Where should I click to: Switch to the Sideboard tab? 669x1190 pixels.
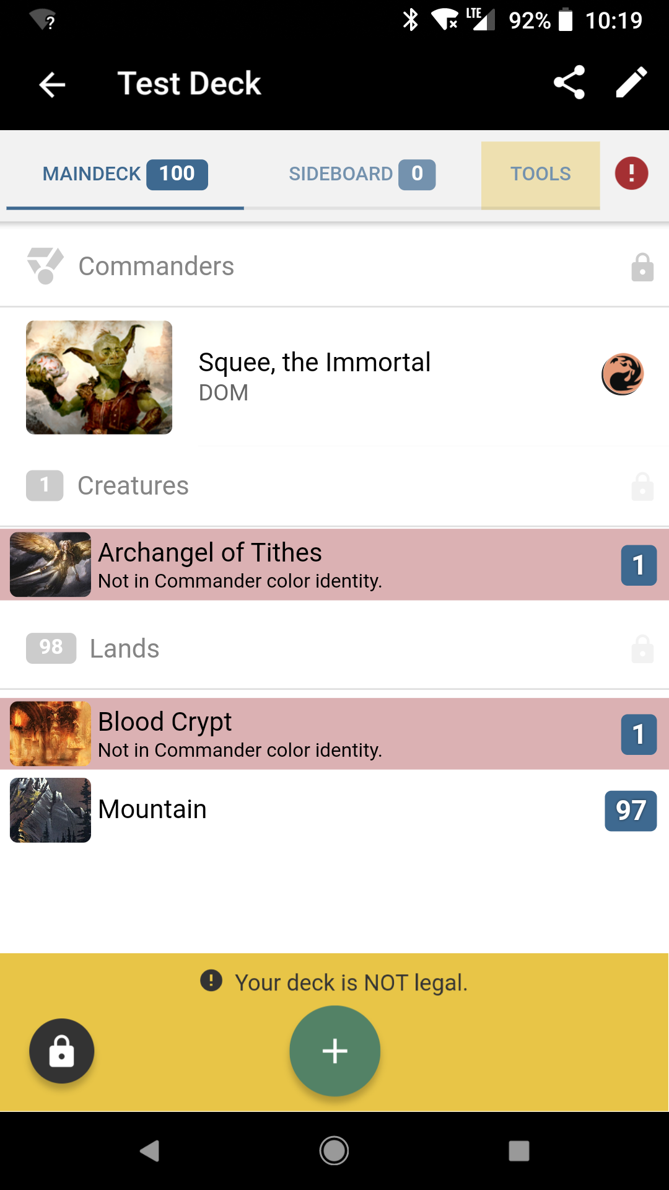(362, 174)
